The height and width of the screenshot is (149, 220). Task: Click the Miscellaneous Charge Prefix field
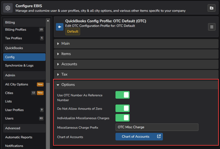(x=157, y=127)
